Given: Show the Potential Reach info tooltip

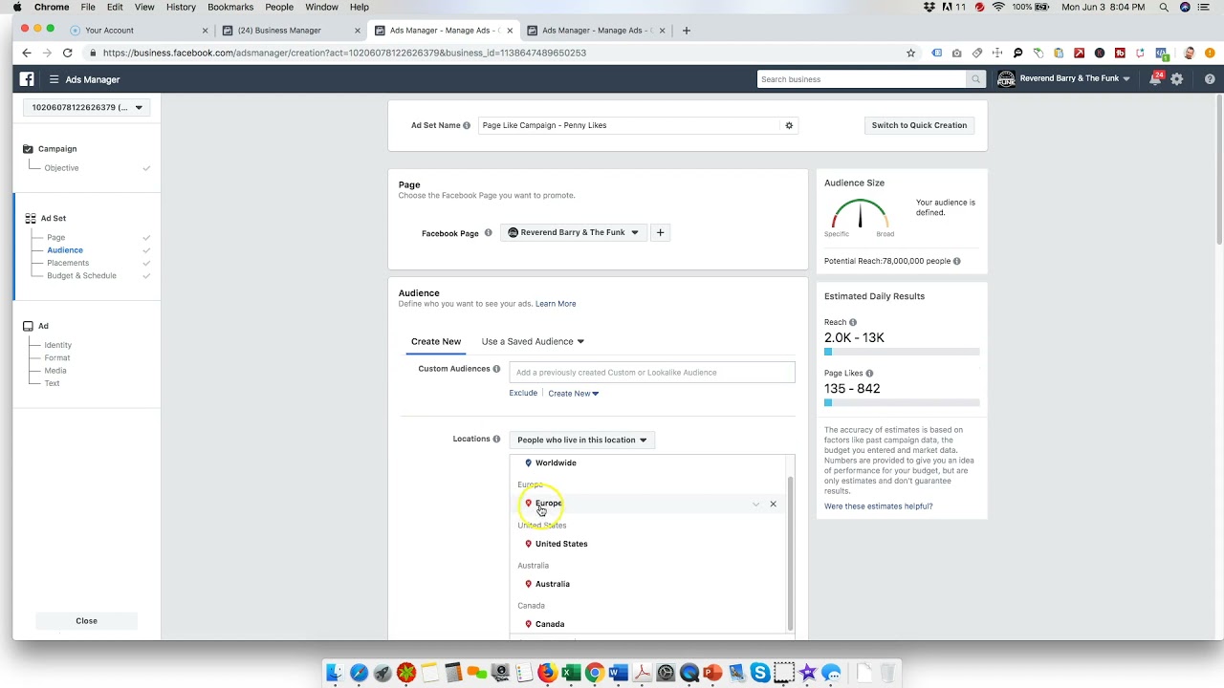Looking at the screenshot, I should (956, 261).
